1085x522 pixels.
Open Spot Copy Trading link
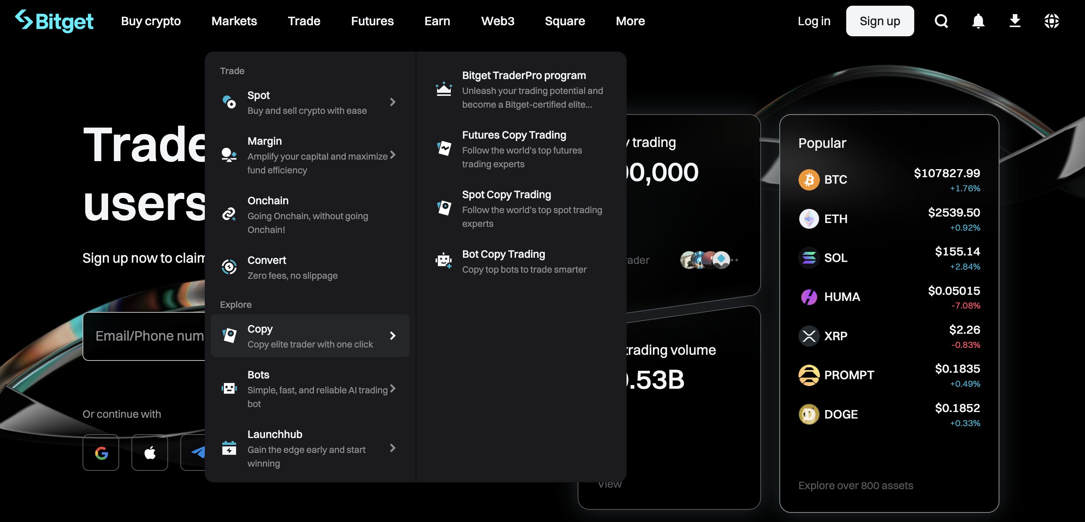pos(521,208)
